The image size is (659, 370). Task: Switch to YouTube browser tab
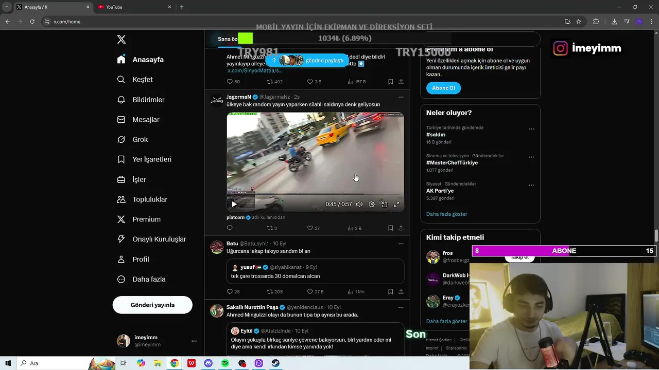pos(134,7)
